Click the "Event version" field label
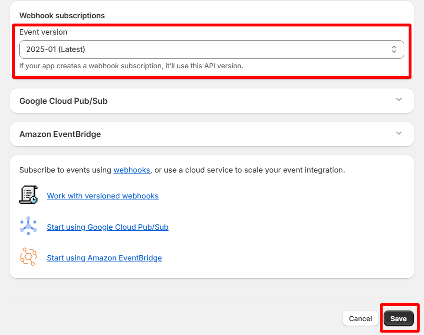Screen dimensions: 424x335 pyautogui.click(x=43, y=32)
